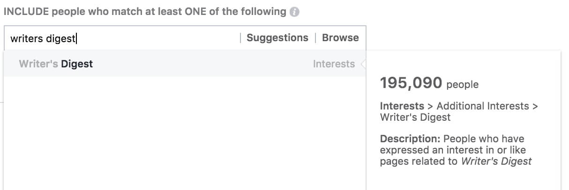The height and width of the screenshot is (190, 569).
Task: Click the empty dropdown area below the suggestion
Action: pos(185,133)
